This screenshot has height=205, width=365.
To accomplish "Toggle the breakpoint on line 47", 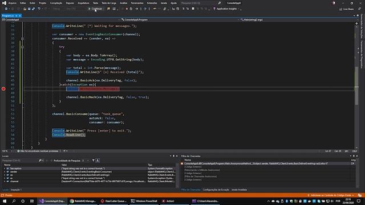I will click(3, 89).
